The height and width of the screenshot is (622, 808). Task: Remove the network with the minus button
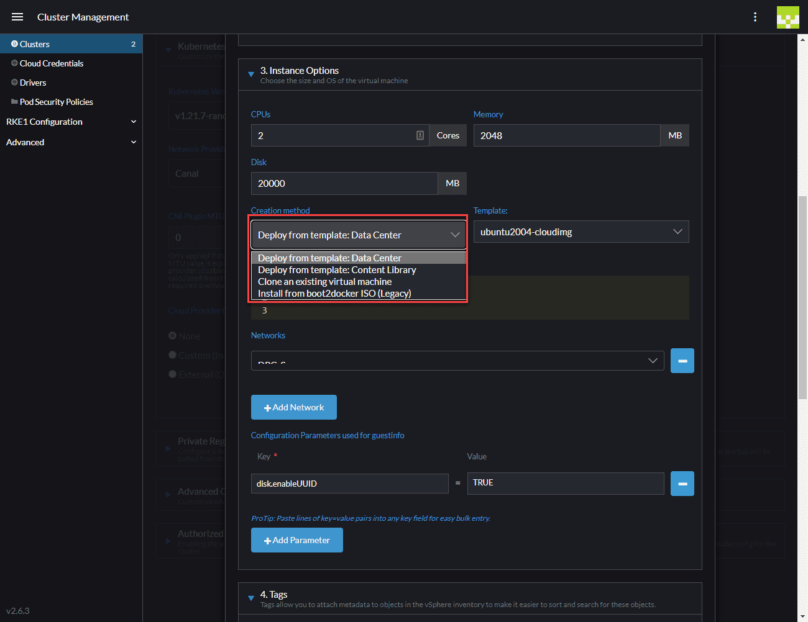click(682, 361)
